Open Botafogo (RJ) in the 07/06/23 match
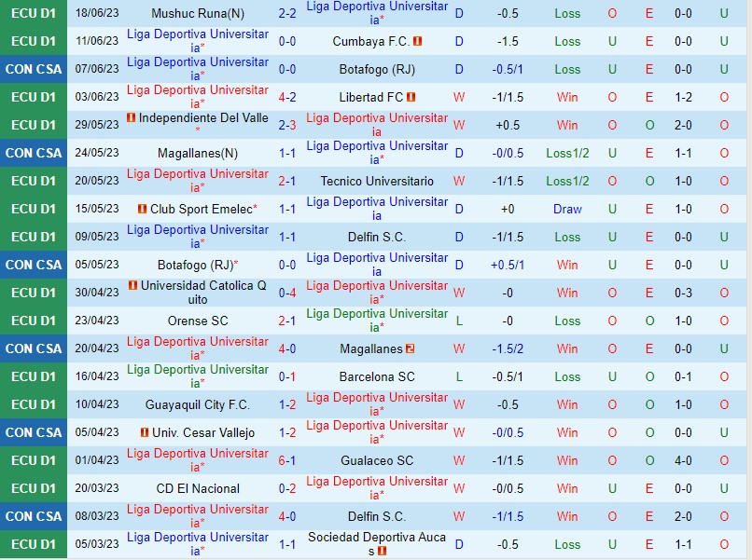Screen dimensions: 752x560 point(377,70)
